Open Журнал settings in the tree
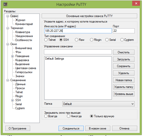Viewport: 143px width, 136px height. pyautogui.click(x=20, y=20)
